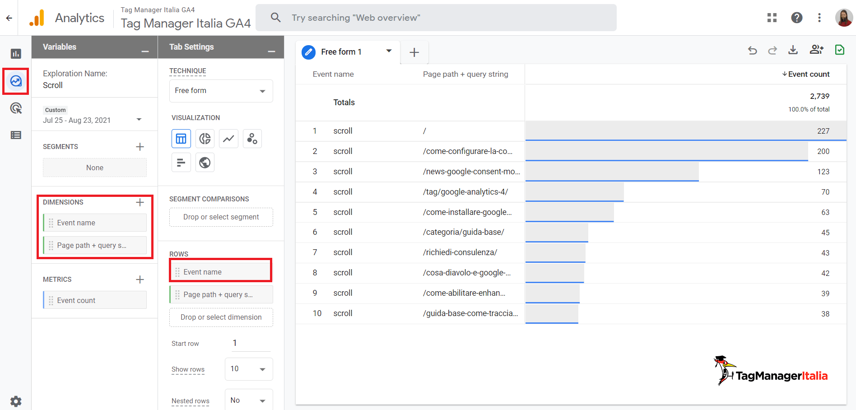Click the /guida-base-come-traccia... cell
This screenshot has height=410, width=856.
coord(470,313)
